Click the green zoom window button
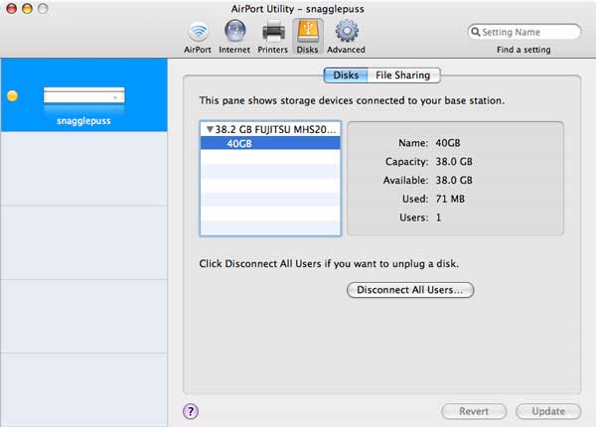Screen dimensions: 596x427 44,8
